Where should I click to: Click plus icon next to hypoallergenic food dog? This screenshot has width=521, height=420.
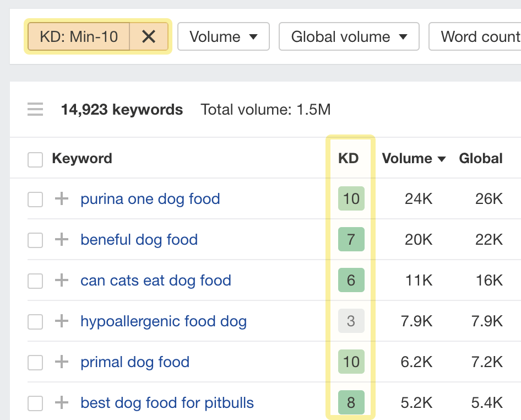62,321
